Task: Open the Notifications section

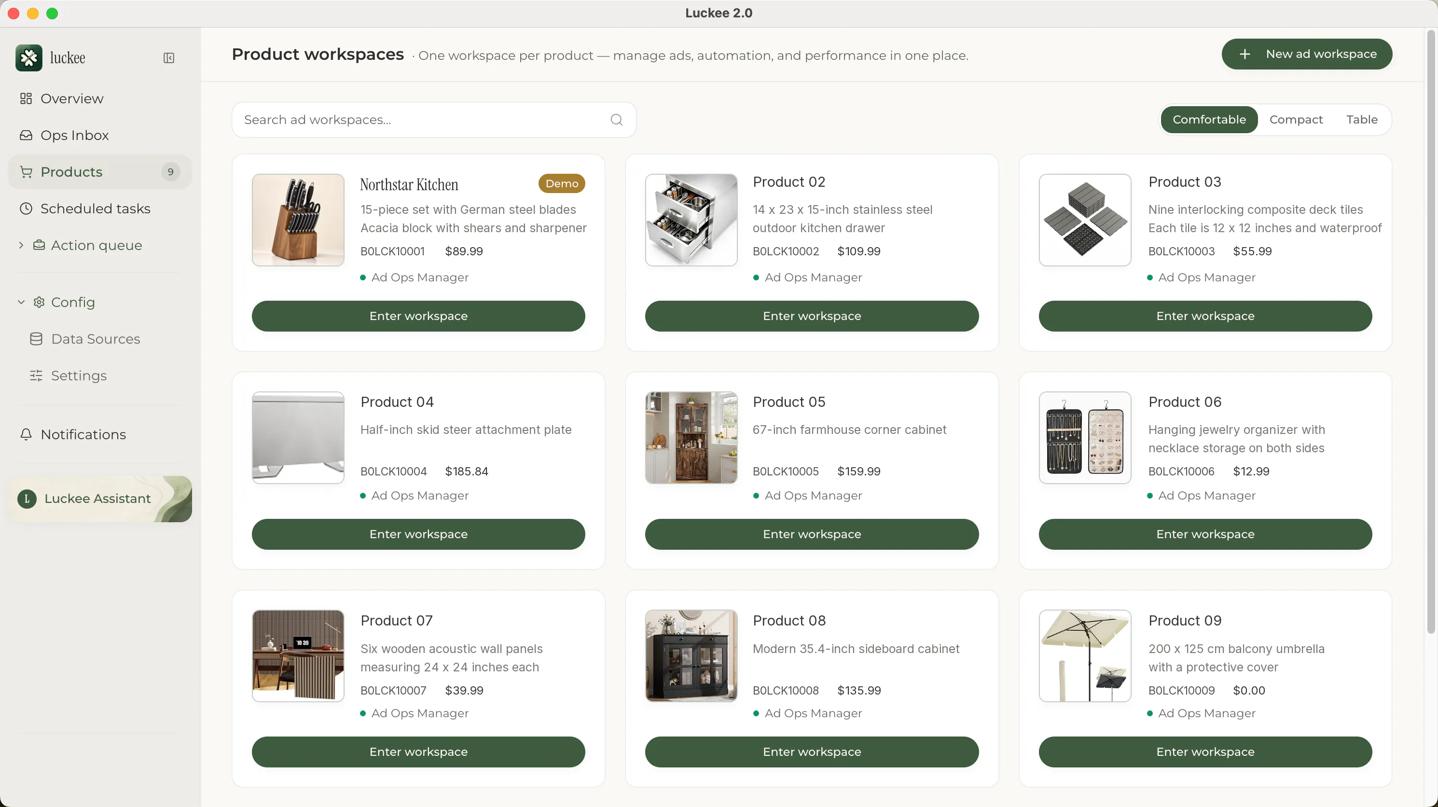Action: [x=99, y=434]
